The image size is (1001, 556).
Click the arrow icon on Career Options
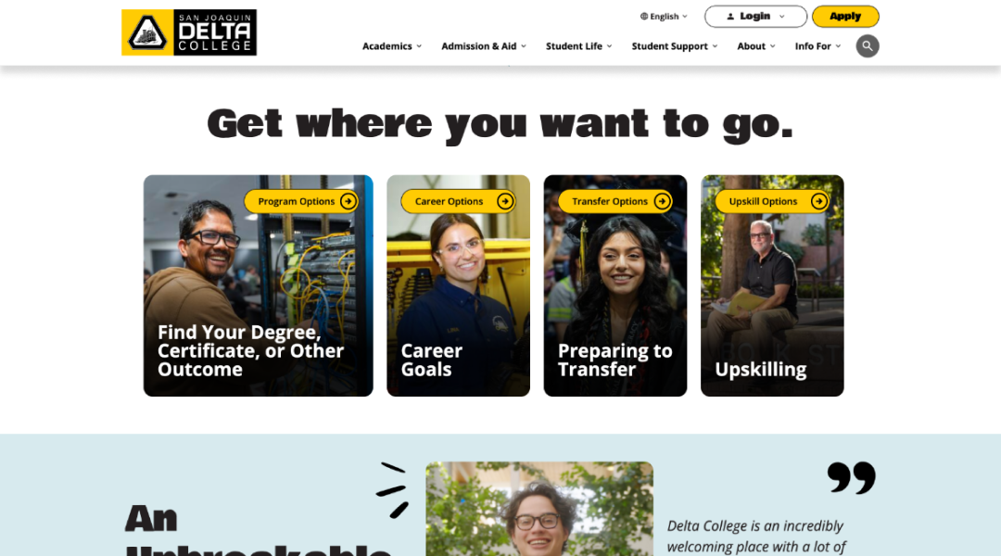click(x=505, y=201)
